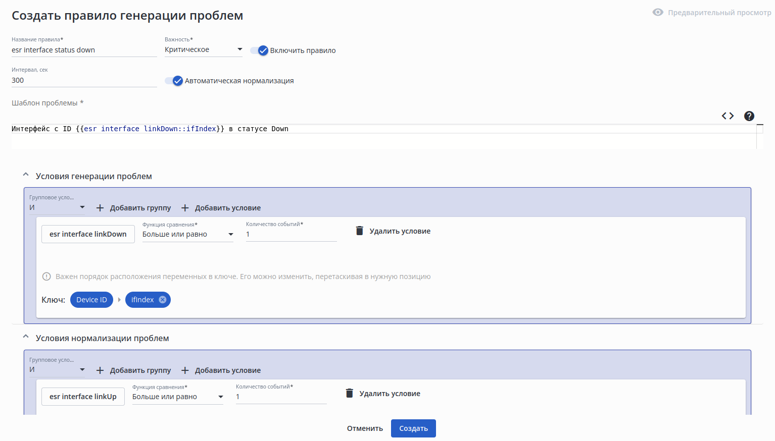Click the 'Создать' button
The height and width of the screenshot is (441, 775).
[x=413, y=428]
